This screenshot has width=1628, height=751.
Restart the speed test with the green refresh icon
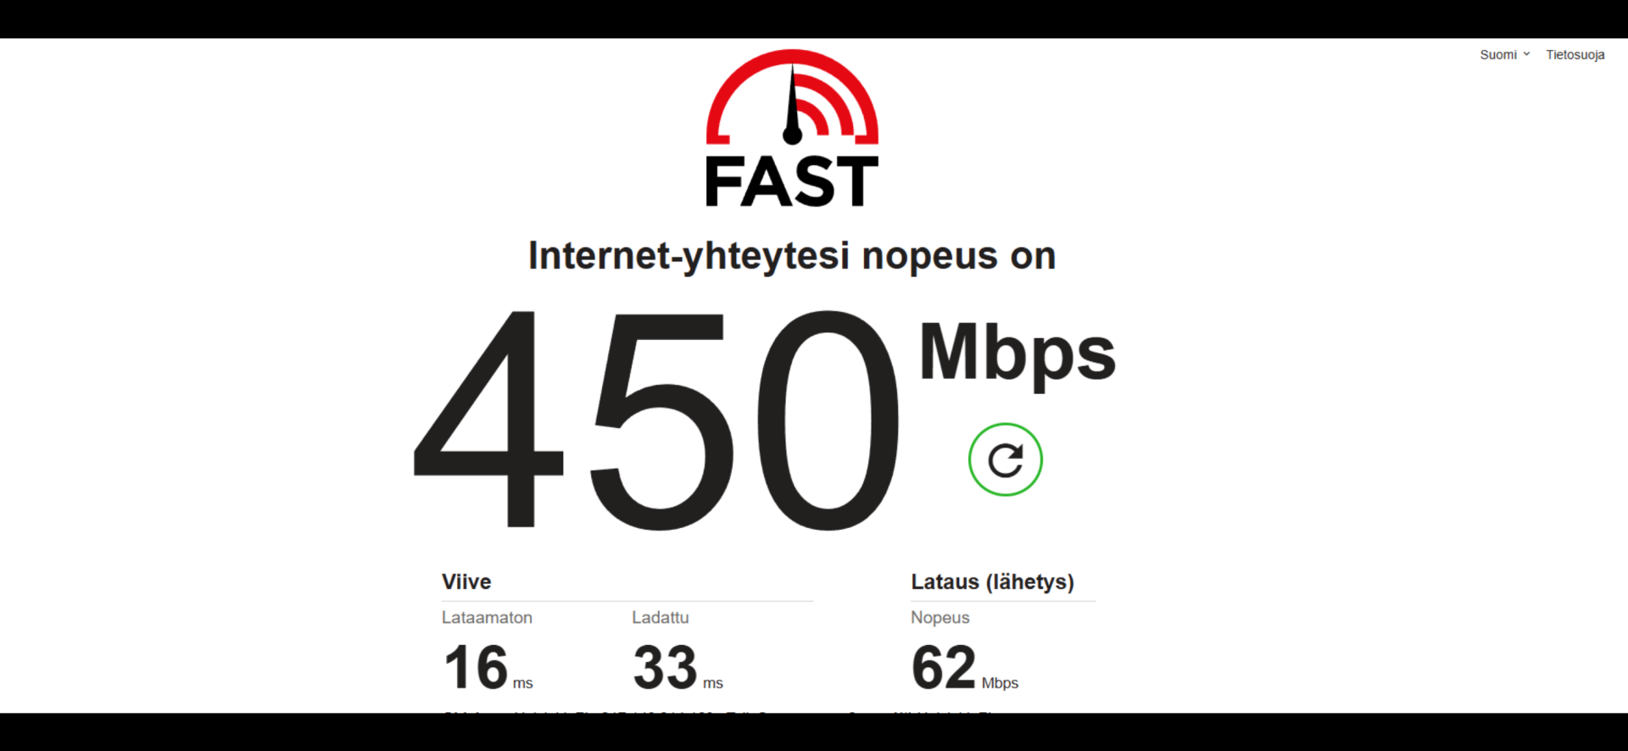pyautogui.click(x=1005, y=459)
